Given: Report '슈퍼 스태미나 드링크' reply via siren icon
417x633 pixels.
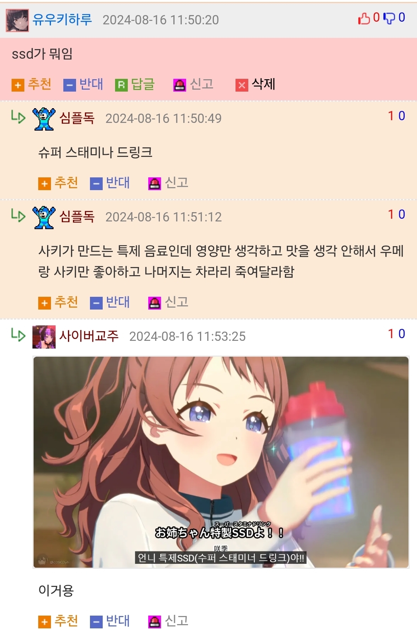Looking at the screenshot, I should click(x=154, y=184).
